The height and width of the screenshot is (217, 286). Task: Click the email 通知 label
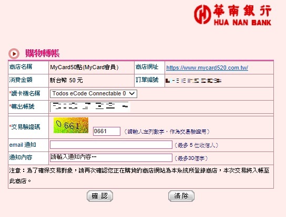(x=23, y=145)
